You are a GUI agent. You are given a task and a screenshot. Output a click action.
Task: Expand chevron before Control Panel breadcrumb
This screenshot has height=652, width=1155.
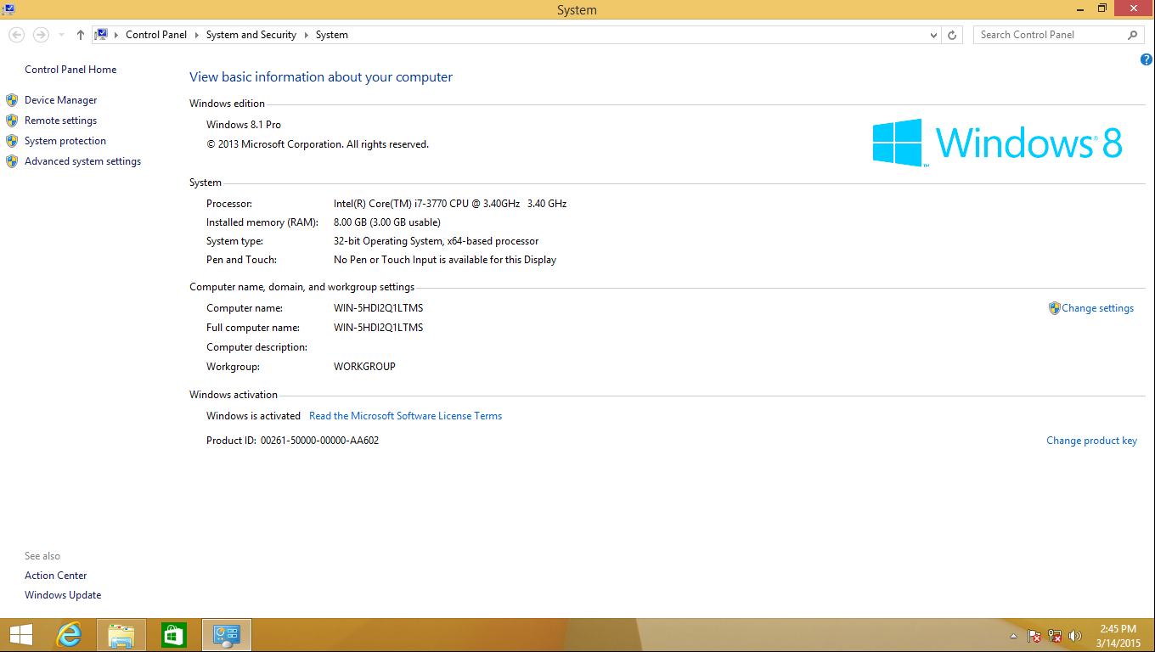click(117, 35)
